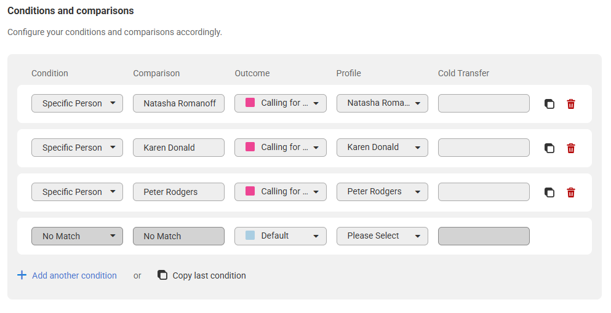
Task: Delete the Peter Rodgers condition row
Action: tap(571, 192)
